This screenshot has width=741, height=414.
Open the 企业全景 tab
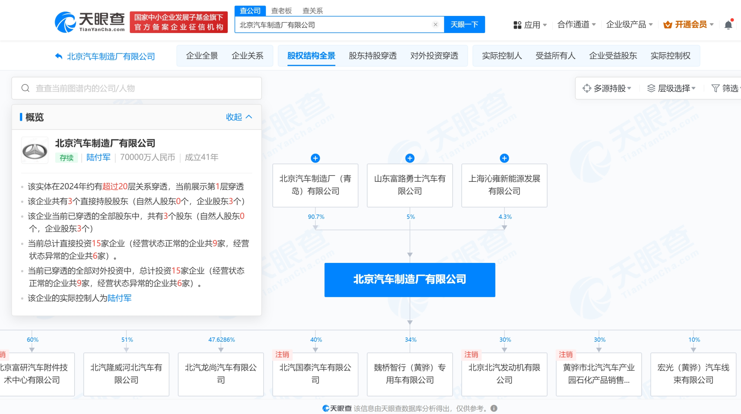click(x=202, y=56)
